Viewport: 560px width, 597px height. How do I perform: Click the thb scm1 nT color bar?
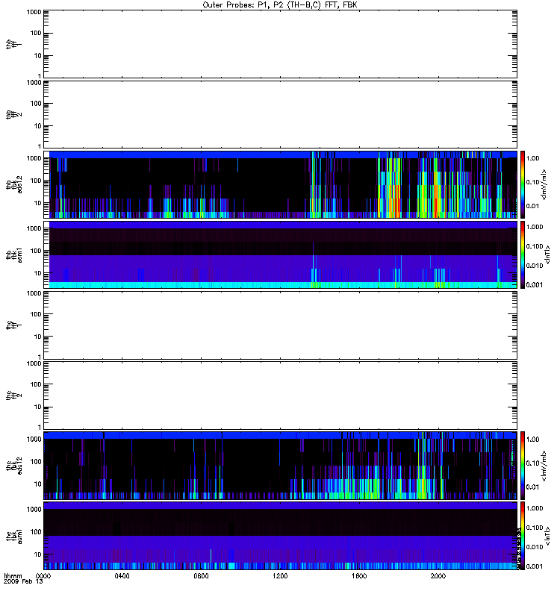(x=523, y=254)
